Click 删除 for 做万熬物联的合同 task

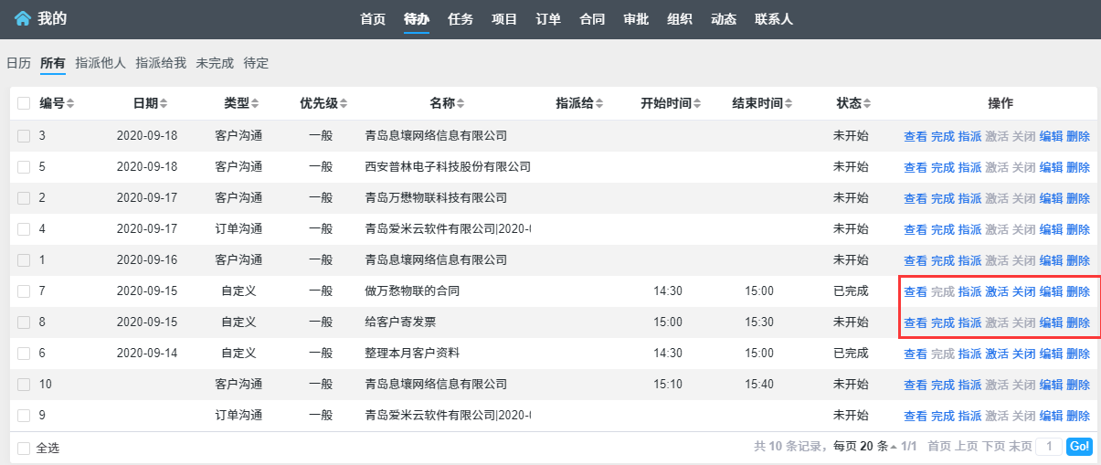coord(1078,291)
